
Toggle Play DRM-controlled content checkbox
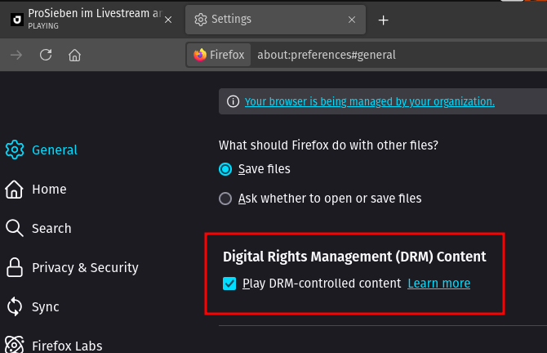[229, 284]
